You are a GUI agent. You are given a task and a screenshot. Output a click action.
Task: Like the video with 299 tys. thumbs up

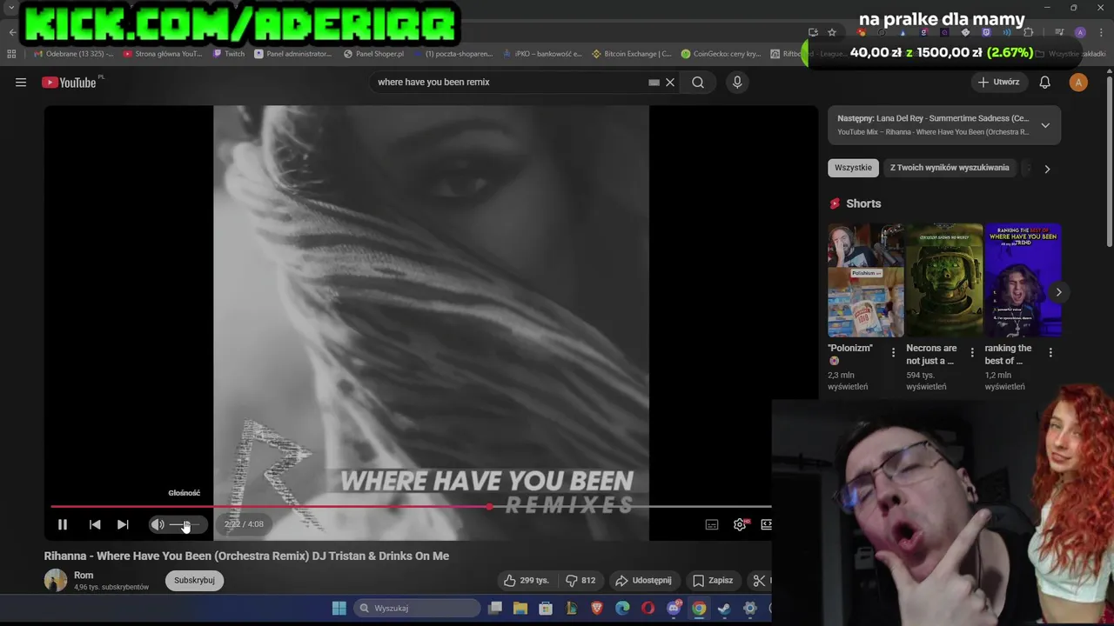pyautogui.click(x=526, y=580)
